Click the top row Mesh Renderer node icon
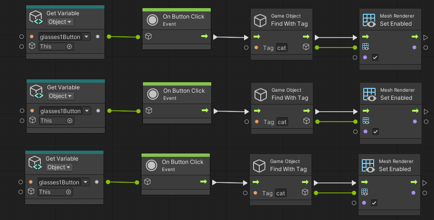 click(369, 19)
